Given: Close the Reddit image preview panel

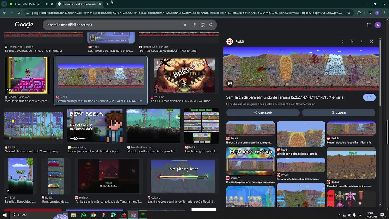Looking at the screenshot, I should (371, 42).
